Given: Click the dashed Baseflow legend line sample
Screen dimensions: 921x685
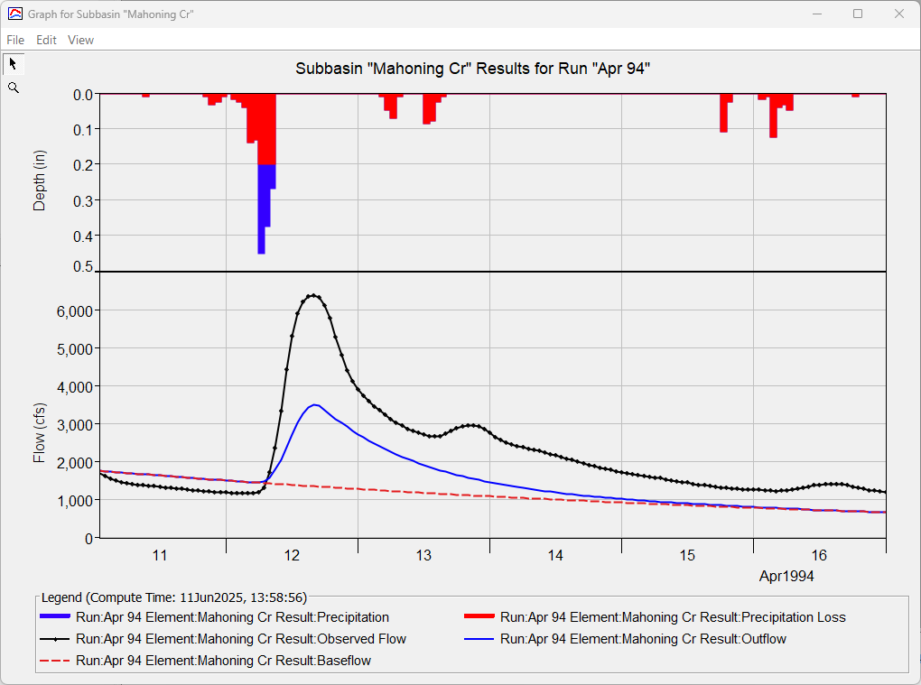Looking at the screenshot, I should pos(56,661).
